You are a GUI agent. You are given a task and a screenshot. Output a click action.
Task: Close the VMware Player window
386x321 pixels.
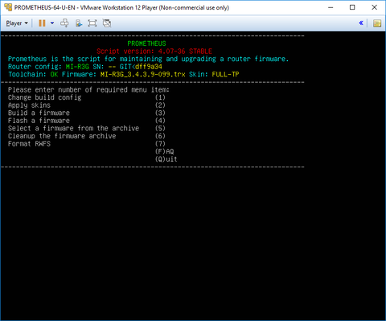(375, 7)
